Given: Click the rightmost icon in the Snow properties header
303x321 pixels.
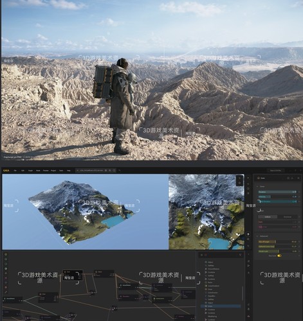Looking at the screenshot, I should [x=298, y=178].
